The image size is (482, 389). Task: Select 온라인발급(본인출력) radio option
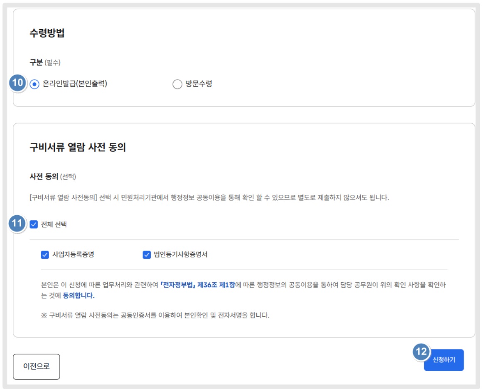[x=34, y=84]
